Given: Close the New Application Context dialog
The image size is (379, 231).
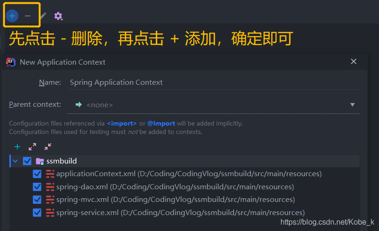Looking at the screenshot, I should click(354, 61).
